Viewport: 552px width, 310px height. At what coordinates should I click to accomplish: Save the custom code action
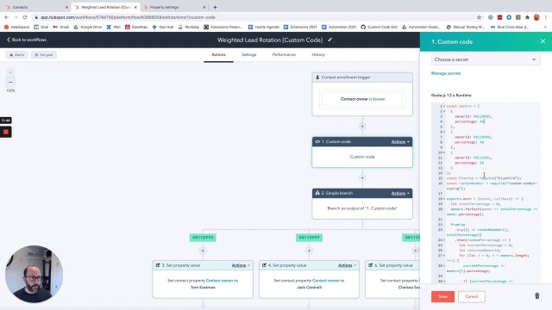tap(442, 296)
